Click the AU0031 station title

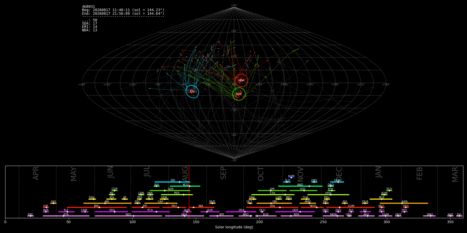[88, 7]
